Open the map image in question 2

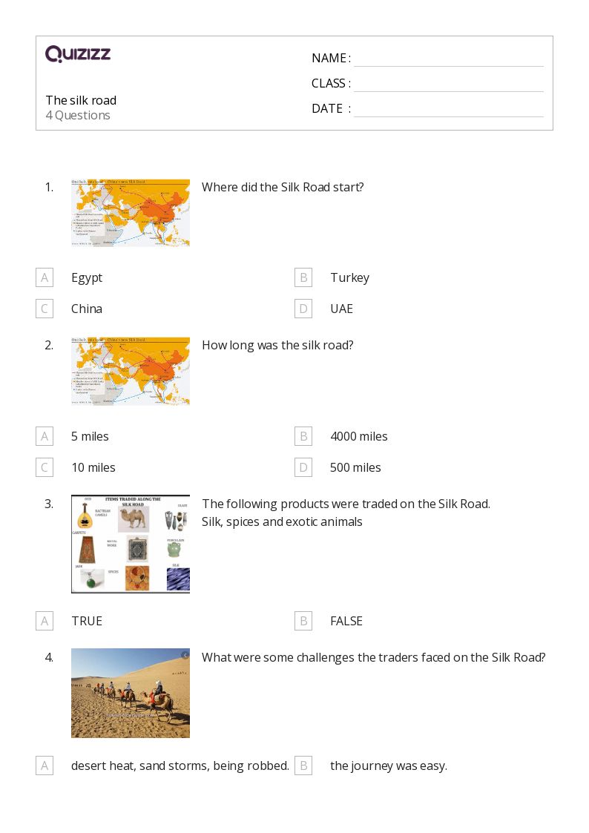point(131,371)
